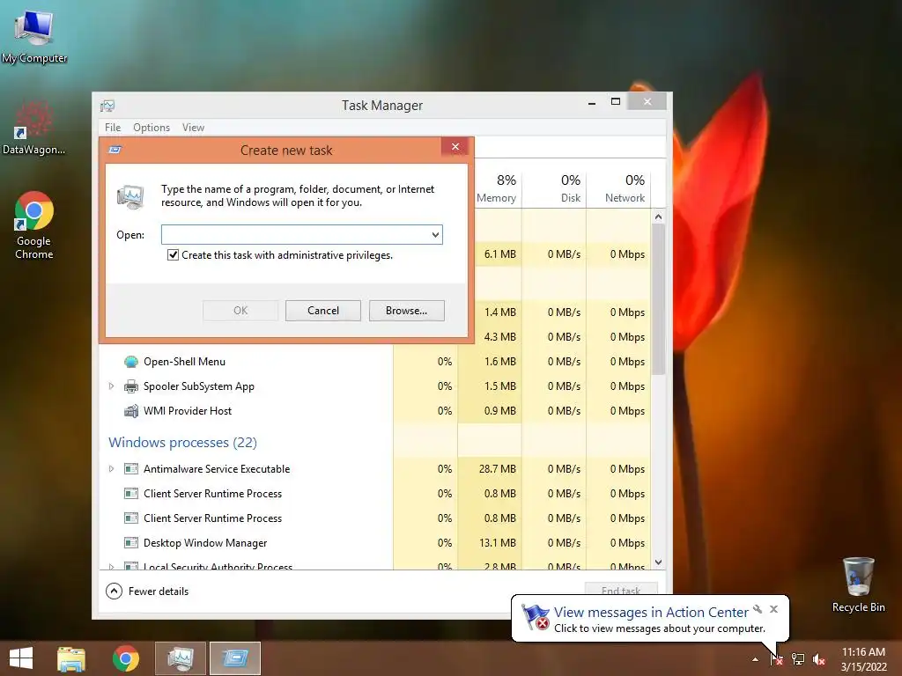This screenshot has height=676, width=902.
Task: Click the Browse... button
Action: pos(407,311)
